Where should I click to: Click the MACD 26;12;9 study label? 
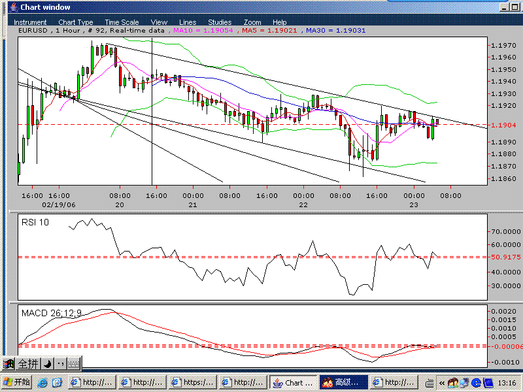click(x=52, y=313)
